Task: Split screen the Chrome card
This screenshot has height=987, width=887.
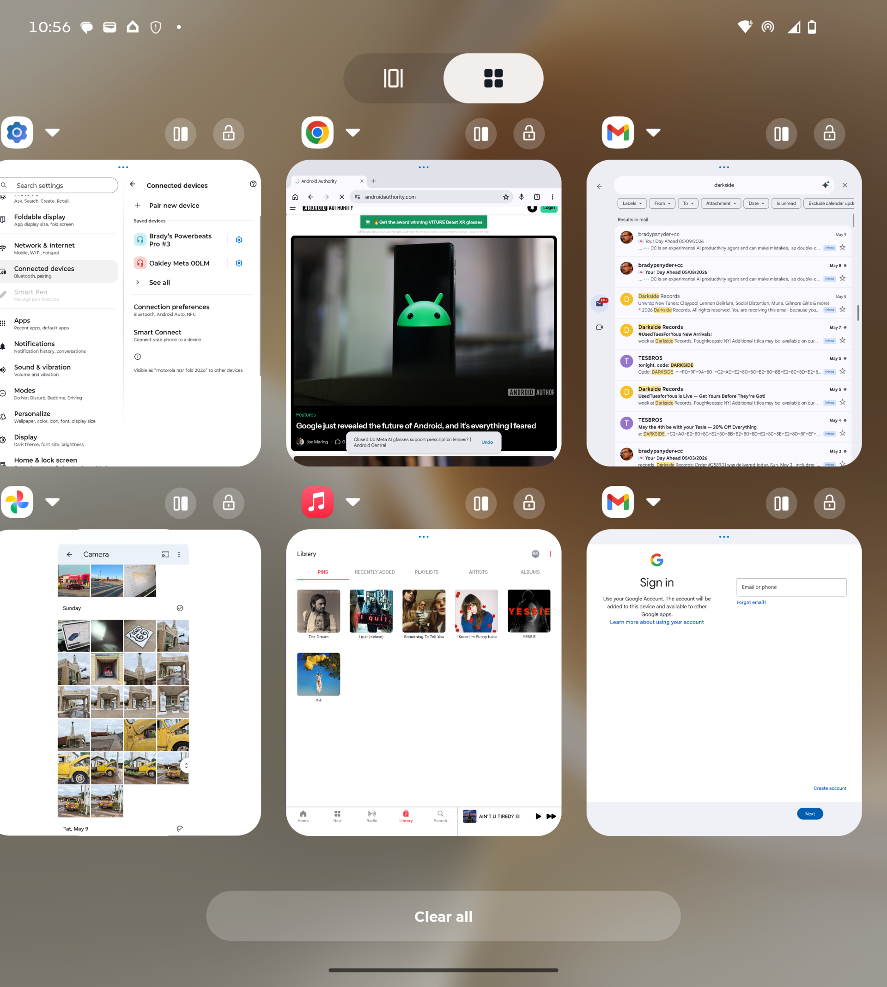Action: (x=481, y=133)
